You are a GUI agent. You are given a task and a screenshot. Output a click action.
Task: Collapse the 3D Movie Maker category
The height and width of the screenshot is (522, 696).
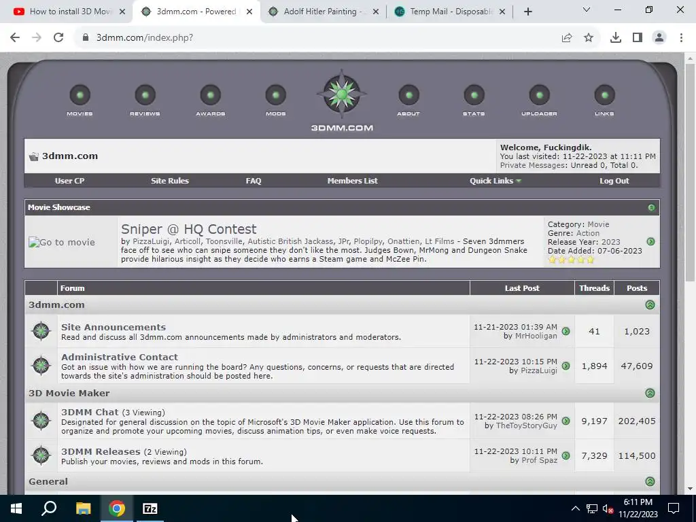pos(650,394)
